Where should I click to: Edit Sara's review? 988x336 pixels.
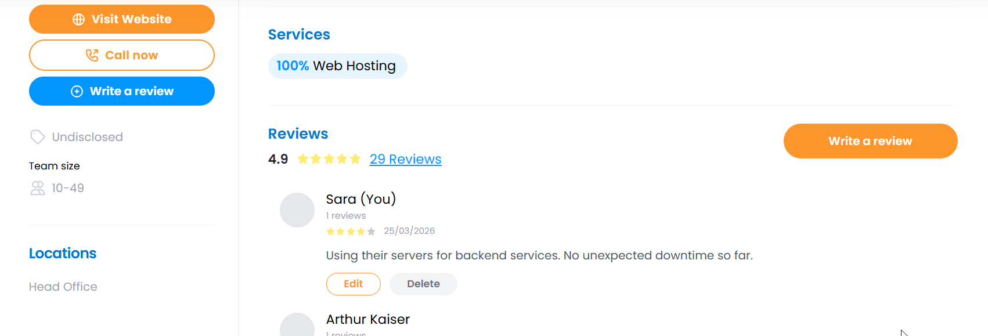[x=353, y=284]
